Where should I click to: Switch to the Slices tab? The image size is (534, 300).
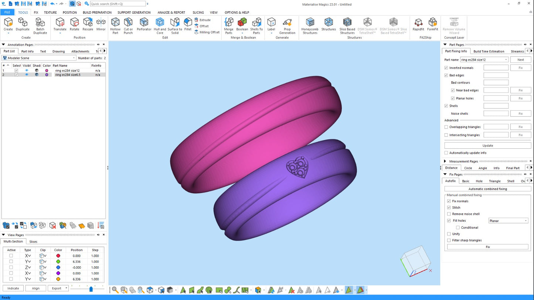point(33,242)
